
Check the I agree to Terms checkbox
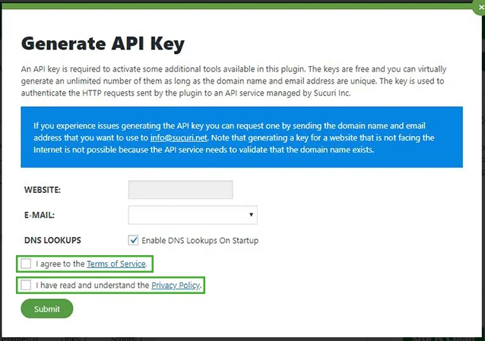click(26, 264)
